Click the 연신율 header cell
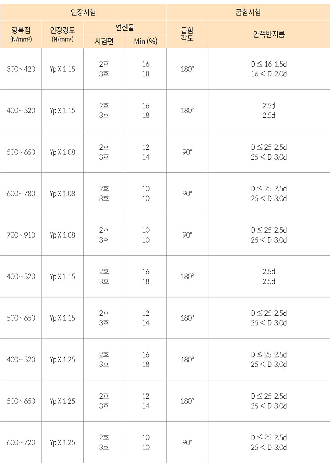This screenshot has height=467, width=330. 125,27
